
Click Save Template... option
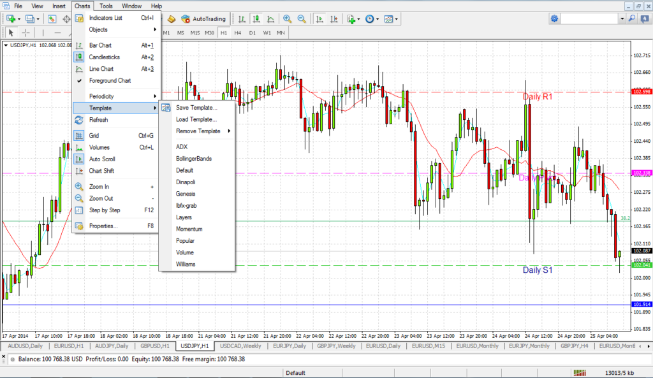198,108
